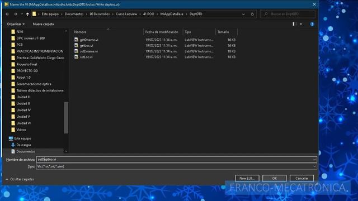Click the New LLB... button

coord(247,178)
